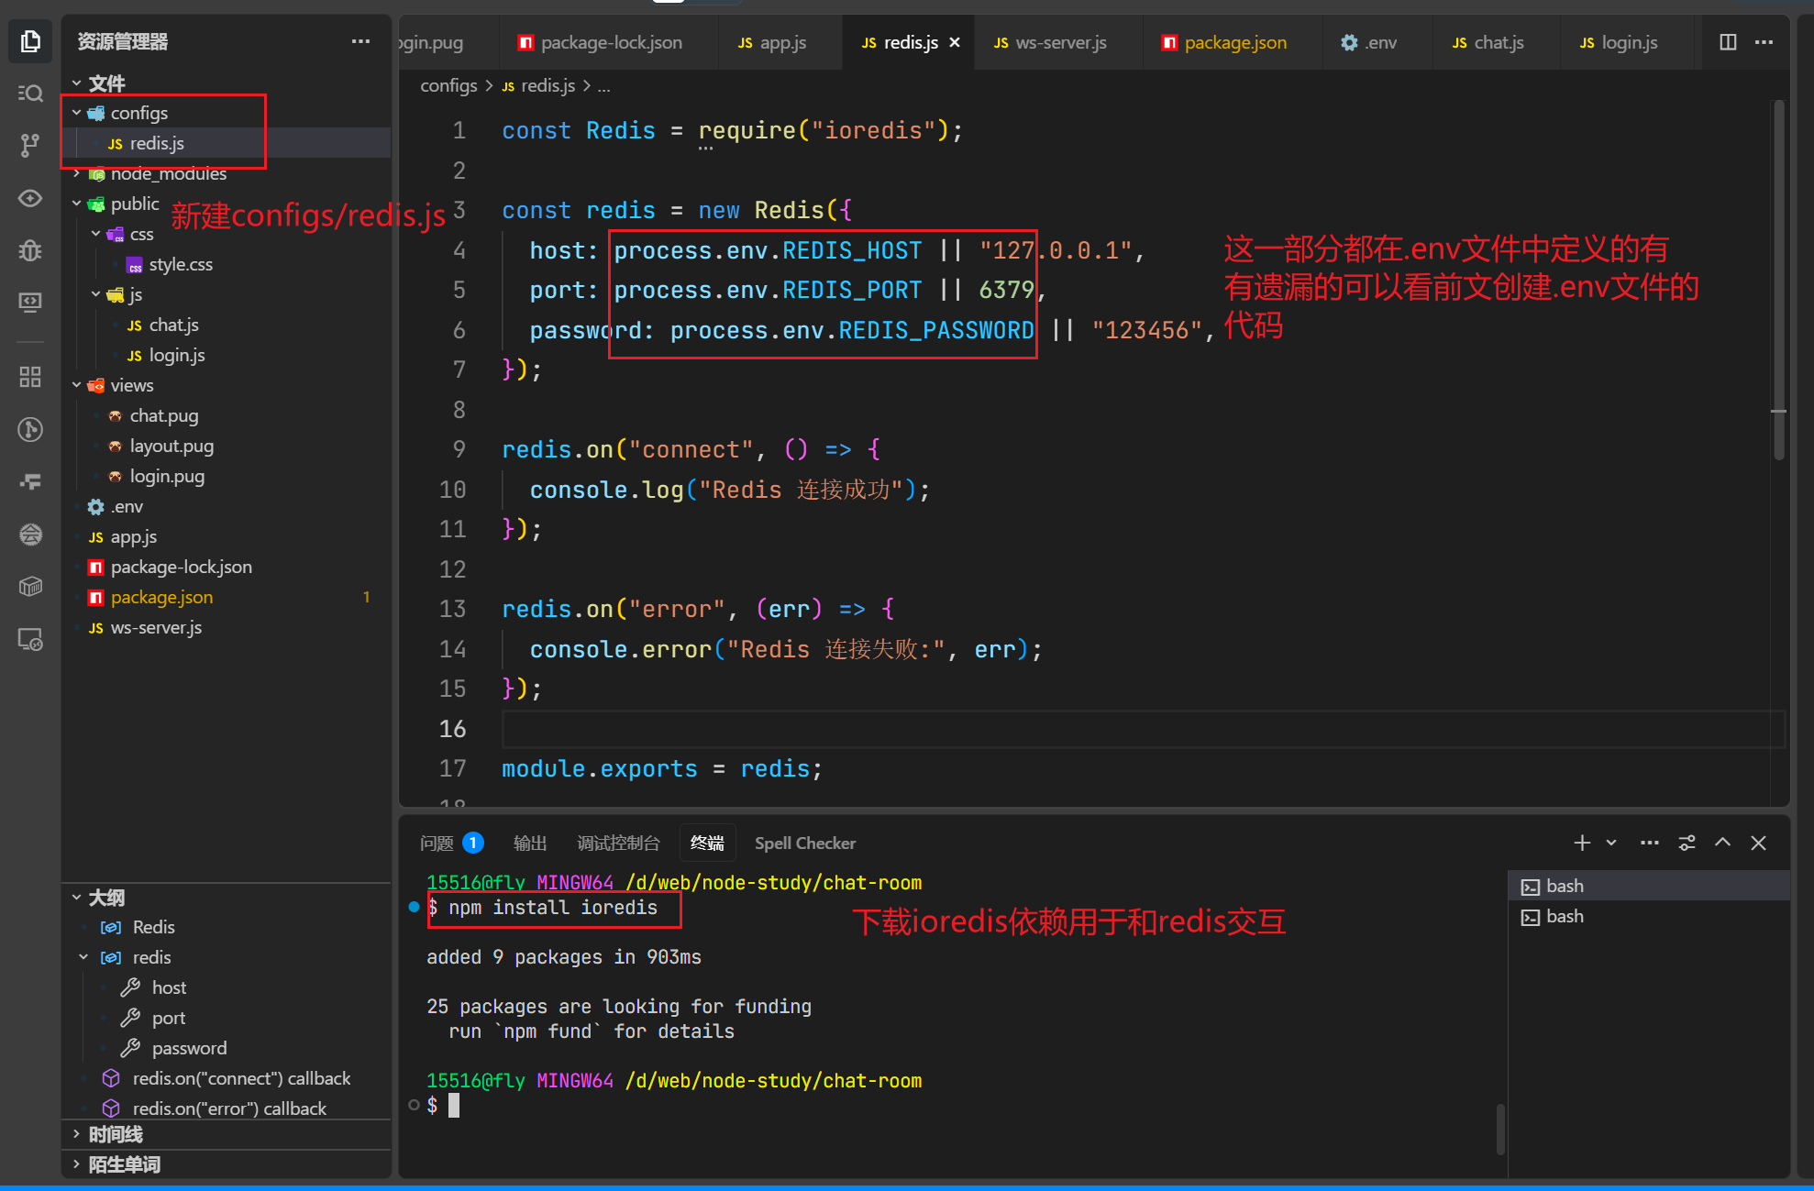Open the .env file gear icon in explorer

pyautogui.click(x=95, y=506)
